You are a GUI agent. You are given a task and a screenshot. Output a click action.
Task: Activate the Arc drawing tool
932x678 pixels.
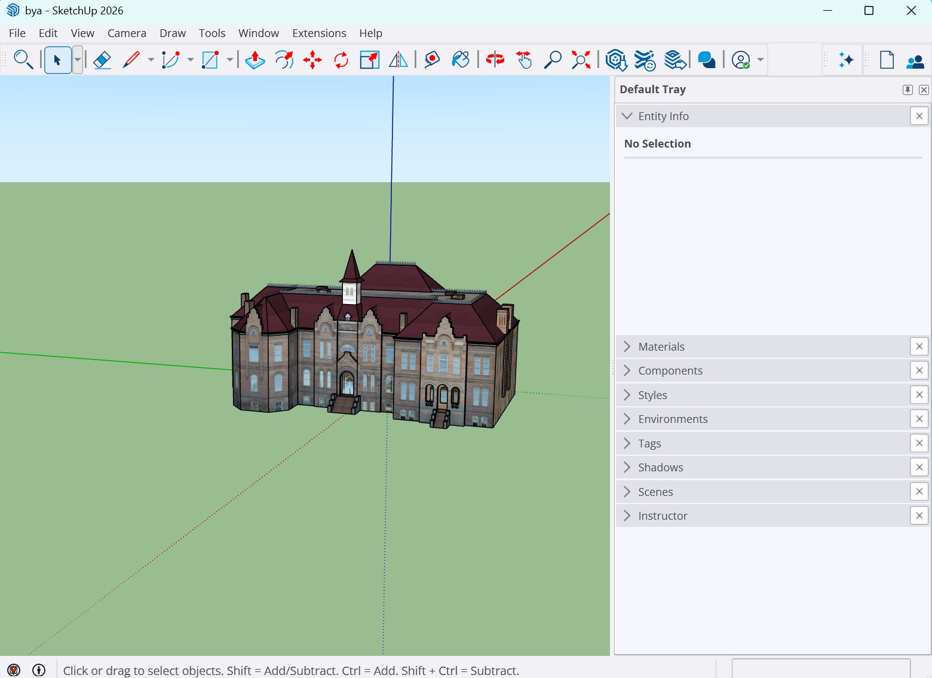pyautogui.click(x=170, y=60)
